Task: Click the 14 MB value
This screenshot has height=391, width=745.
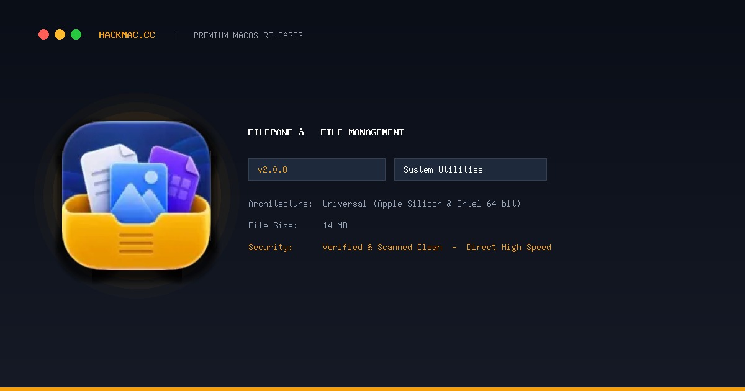Action: click(335, 225)
